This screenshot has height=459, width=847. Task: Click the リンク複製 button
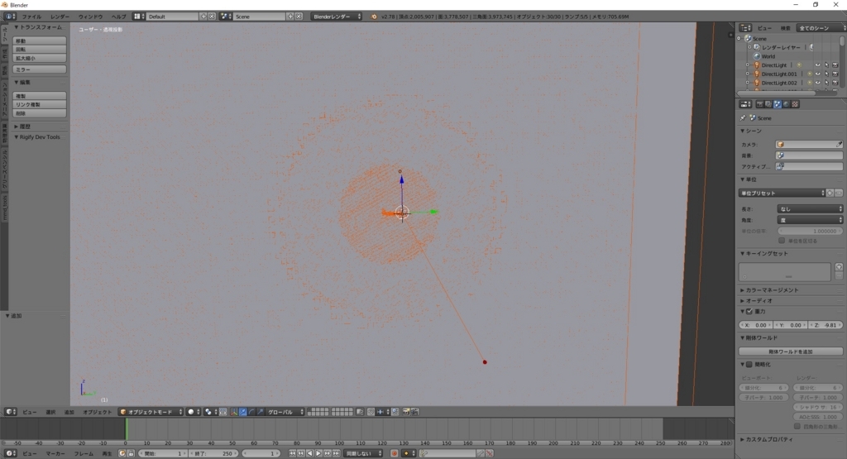tap(40, 104)
